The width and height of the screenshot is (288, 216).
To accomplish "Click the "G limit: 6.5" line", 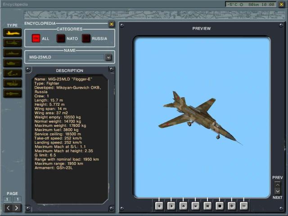I will click(45, 155).
